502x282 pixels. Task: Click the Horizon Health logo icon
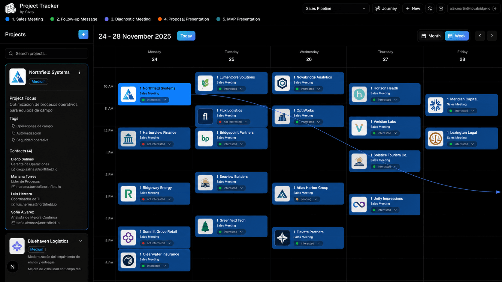click(359, 94)
